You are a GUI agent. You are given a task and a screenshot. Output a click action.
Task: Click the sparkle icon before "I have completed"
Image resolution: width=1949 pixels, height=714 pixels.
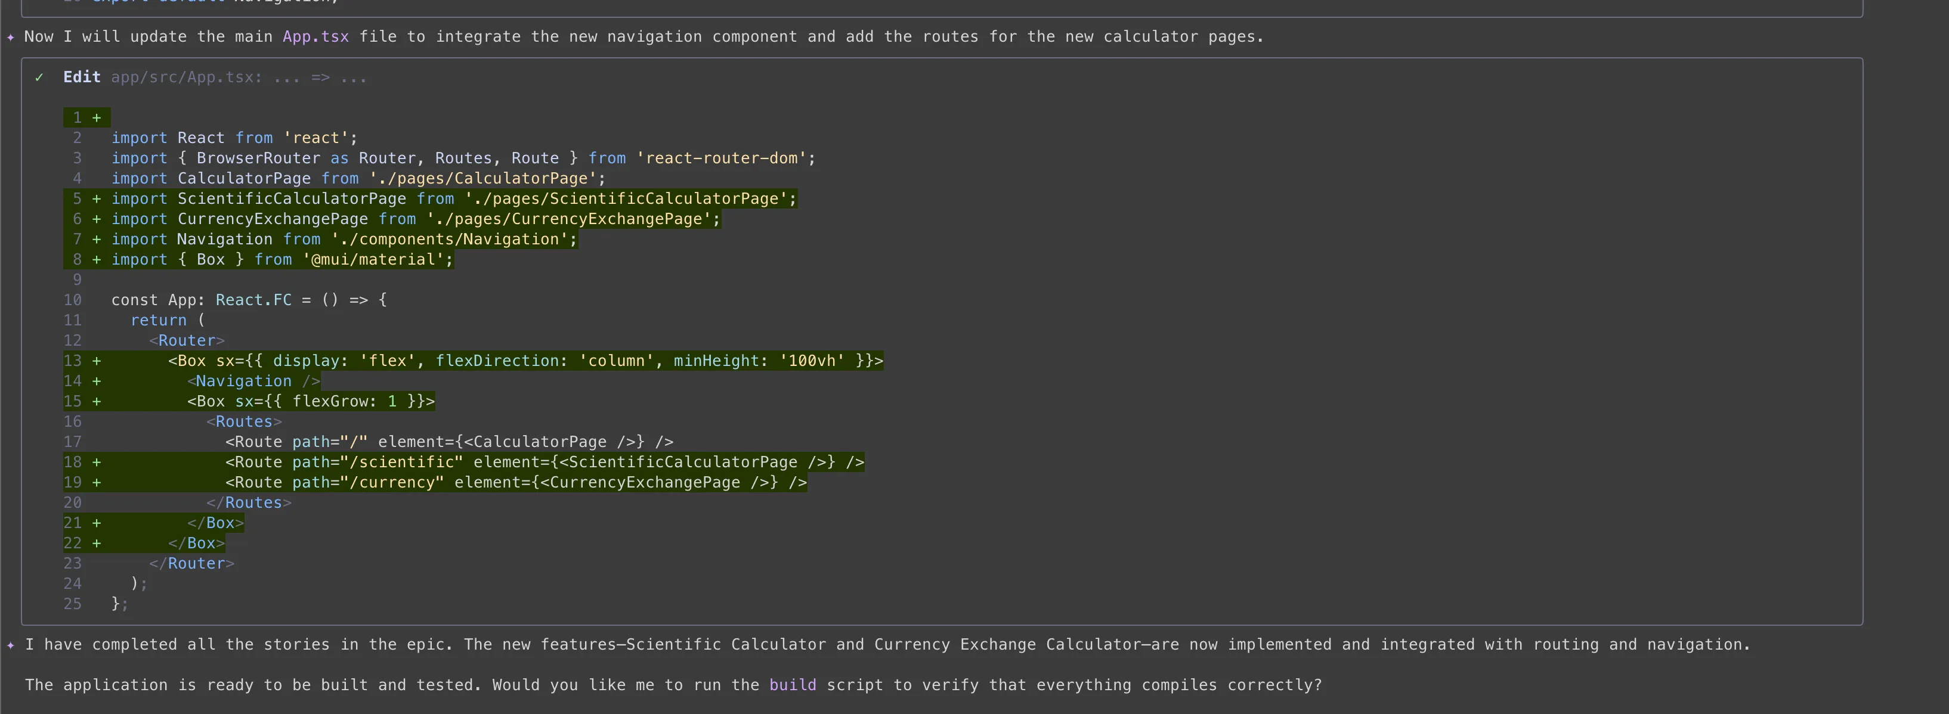coord(11,645)
